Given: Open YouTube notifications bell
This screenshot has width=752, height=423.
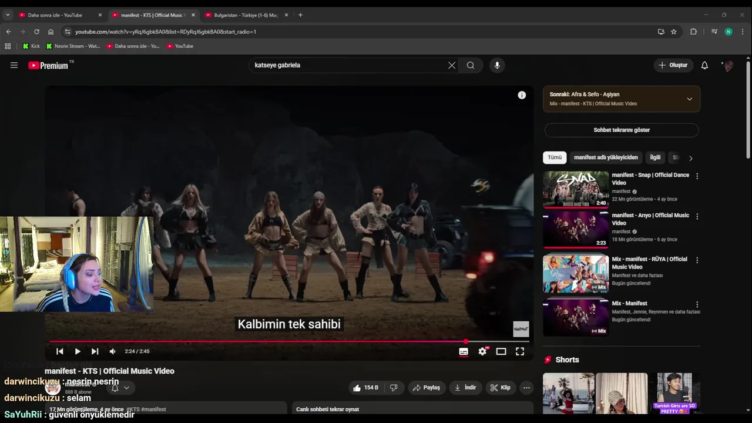Looking at the screenshot, I should pyautogui.click(x=704, y=65).
